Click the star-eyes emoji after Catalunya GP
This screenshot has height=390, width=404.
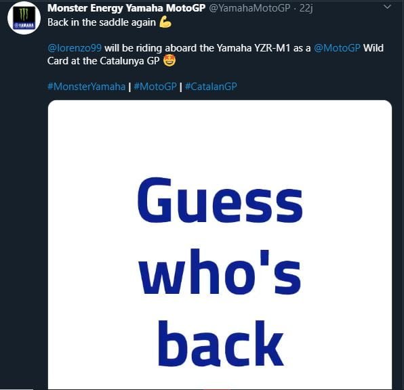(x=169, y=61)
